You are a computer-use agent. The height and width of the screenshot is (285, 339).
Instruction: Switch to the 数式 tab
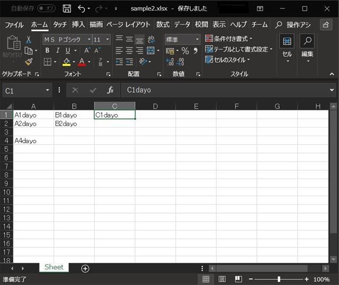click(163, 24)
